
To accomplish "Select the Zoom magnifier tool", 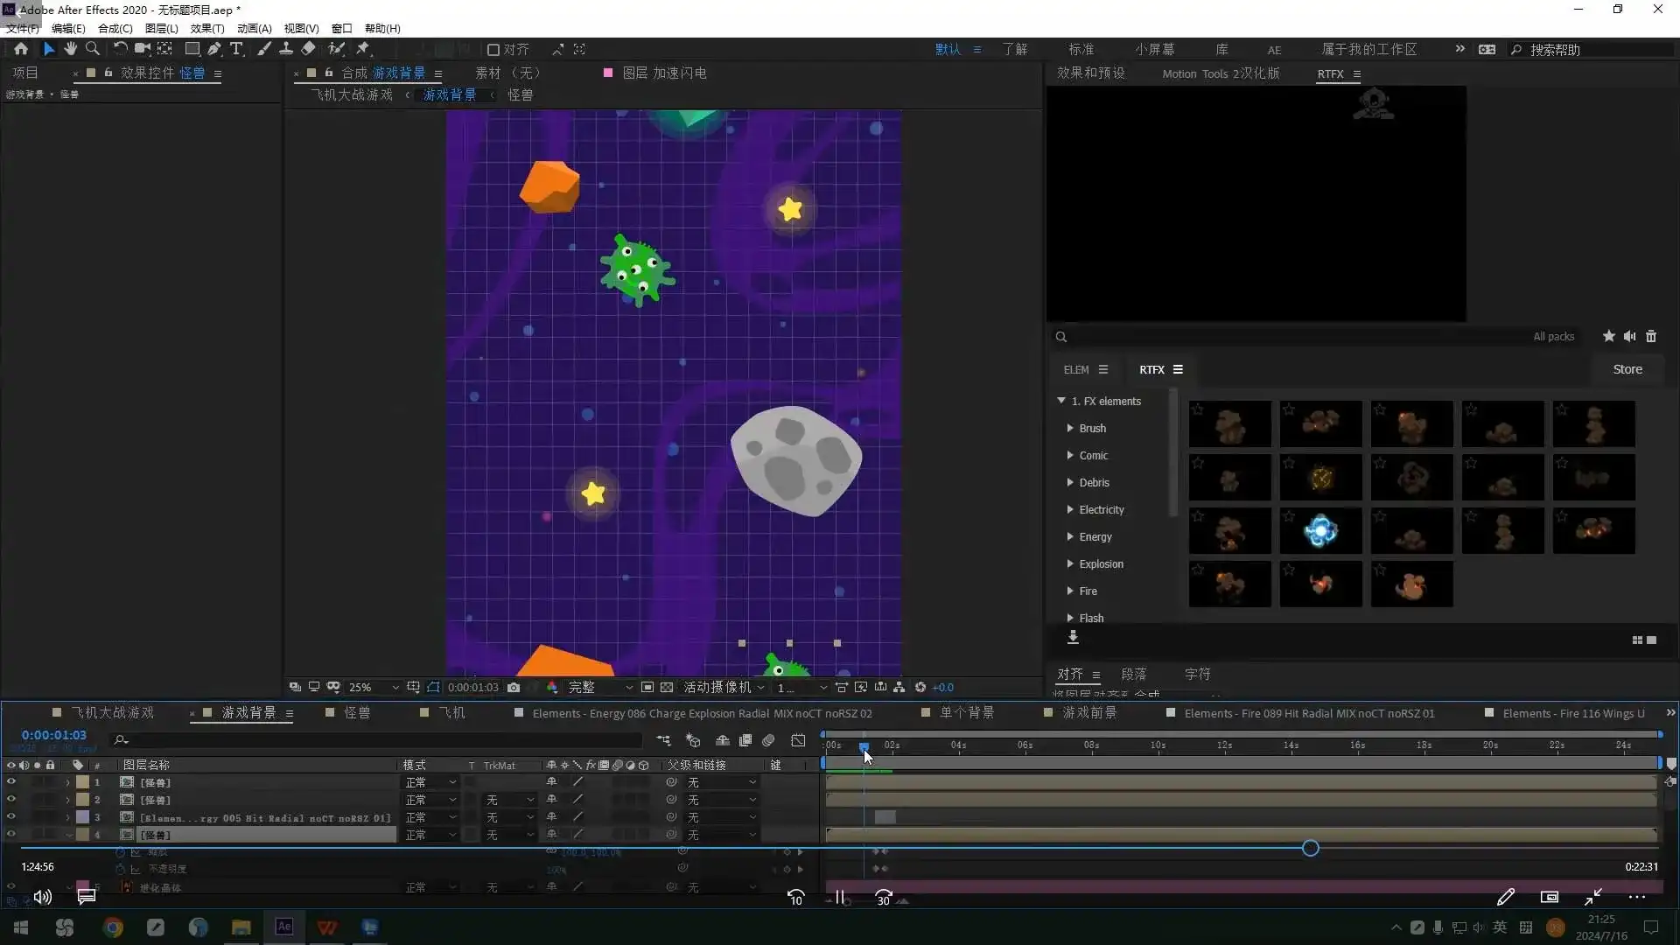I will (93, 49).
